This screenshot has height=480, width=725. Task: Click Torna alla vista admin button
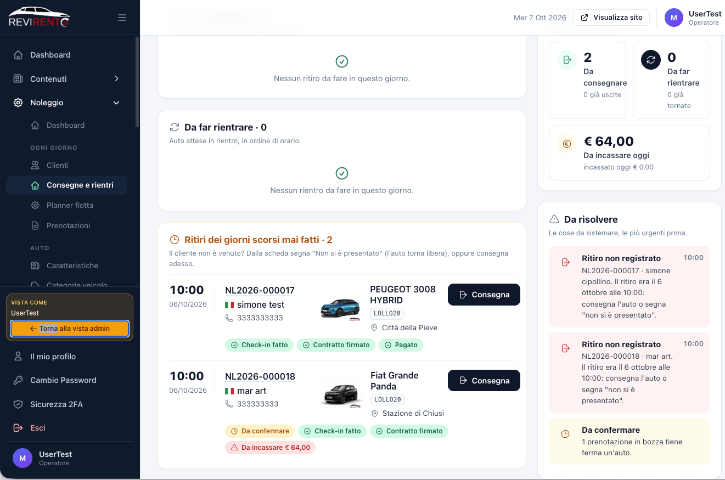coord(70,329)
